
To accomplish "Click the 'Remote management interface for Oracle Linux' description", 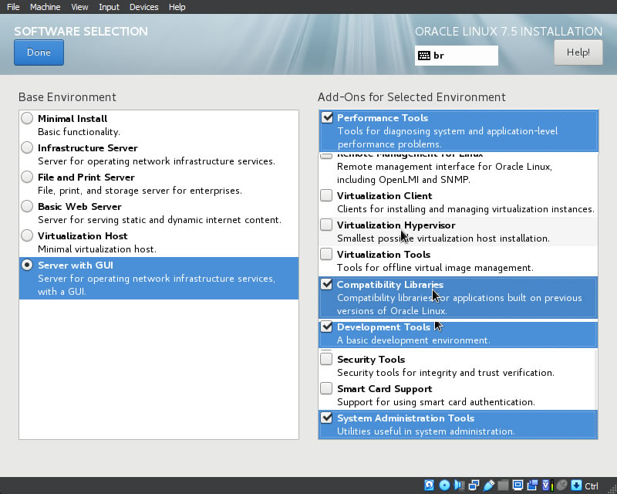I will (x=445, y=173).
